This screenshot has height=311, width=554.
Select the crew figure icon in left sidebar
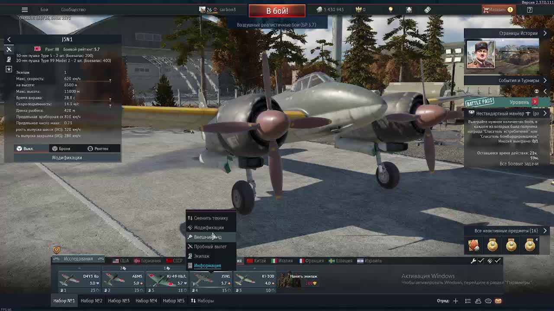pyautogui.click(x=9, y=59)
